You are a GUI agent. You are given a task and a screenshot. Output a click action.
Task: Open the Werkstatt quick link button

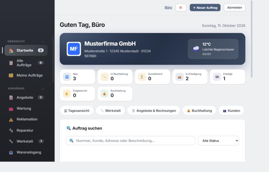110,111
